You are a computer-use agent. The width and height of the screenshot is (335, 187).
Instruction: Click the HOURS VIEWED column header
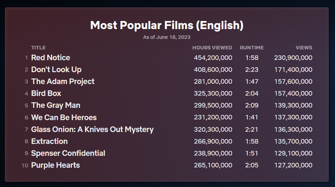click(212, 48)
